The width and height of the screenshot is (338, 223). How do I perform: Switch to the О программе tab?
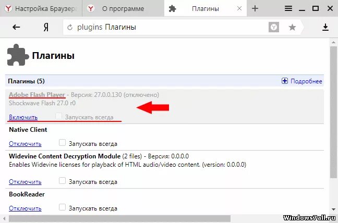[123, 8]
